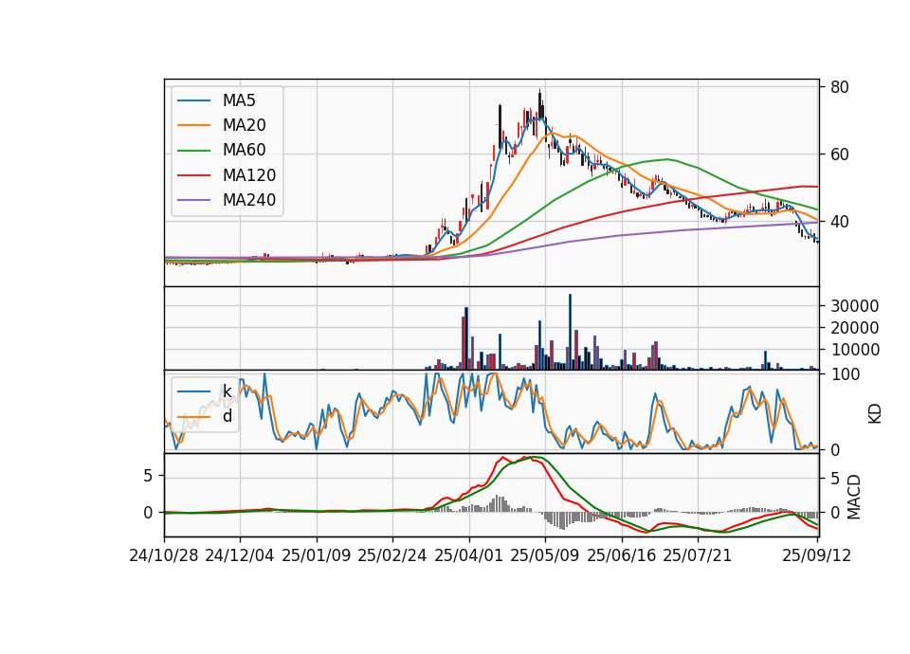Click the price axis value 80

click(840, 87)
